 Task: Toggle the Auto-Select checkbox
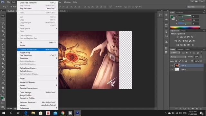12,6
